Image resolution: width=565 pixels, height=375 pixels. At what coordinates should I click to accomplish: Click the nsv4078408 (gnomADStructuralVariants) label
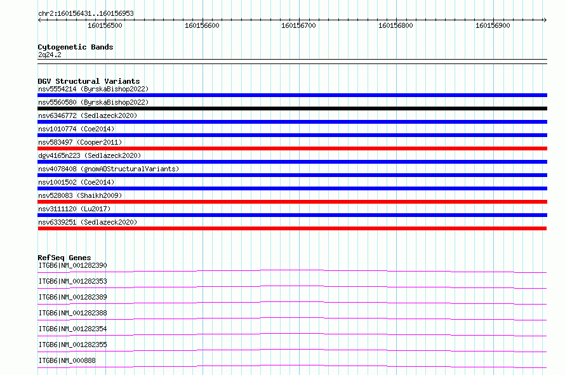(109, 169)
